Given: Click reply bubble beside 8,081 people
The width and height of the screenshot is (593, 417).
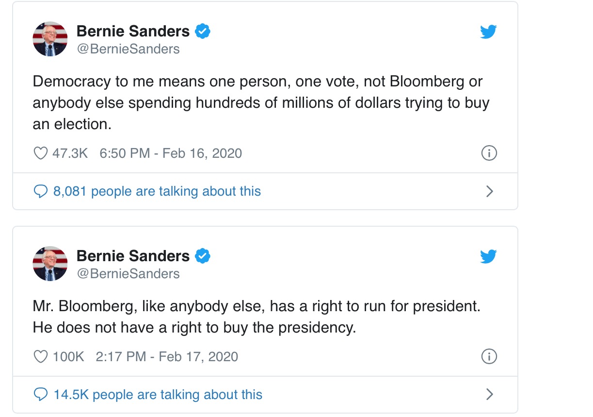Looking at the screenshot, I should [40, 191].
